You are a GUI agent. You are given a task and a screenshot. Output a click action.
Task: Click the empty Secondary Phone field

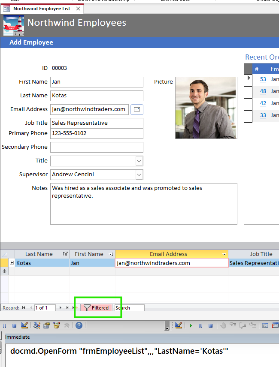(97, 147)
